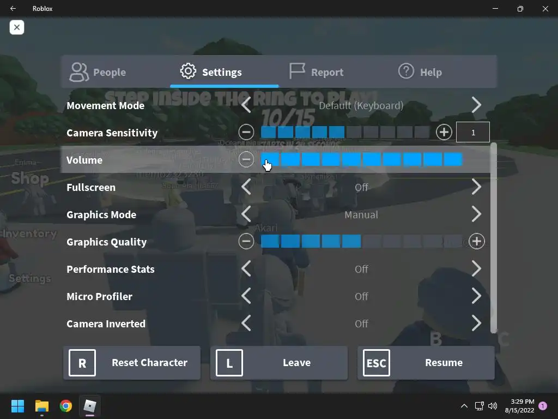This screenshot has height=419, width=558.
Task: Switch Graphics Mode with left arrow
Action: pos(246,214)
